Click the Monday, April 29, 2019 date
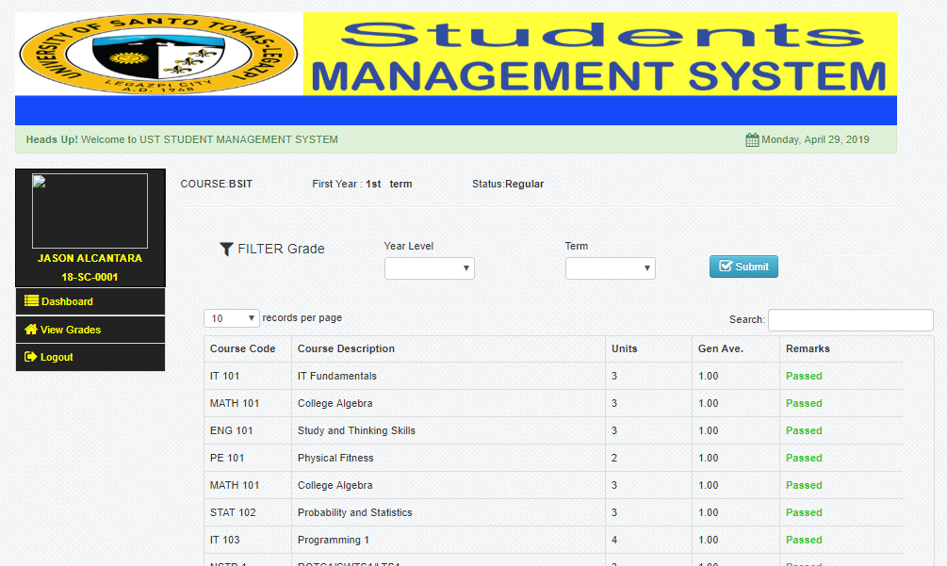Screen dimensions: 947x566 pos(815,140)
